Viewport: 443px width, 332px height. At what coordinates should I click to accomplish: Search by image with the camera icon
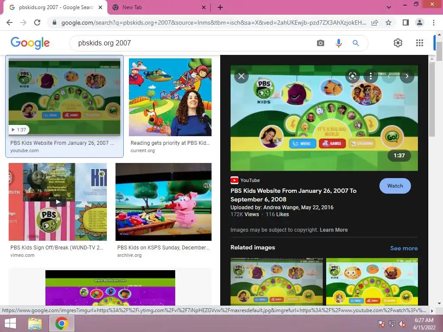pyautogui.click(x=321, y=43)
